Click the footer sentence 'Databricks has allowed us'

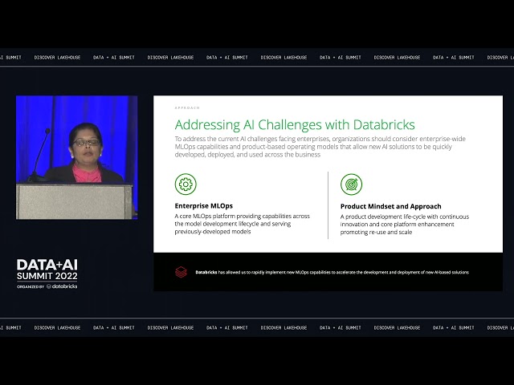pyautogui.click(x=332, y=273)
